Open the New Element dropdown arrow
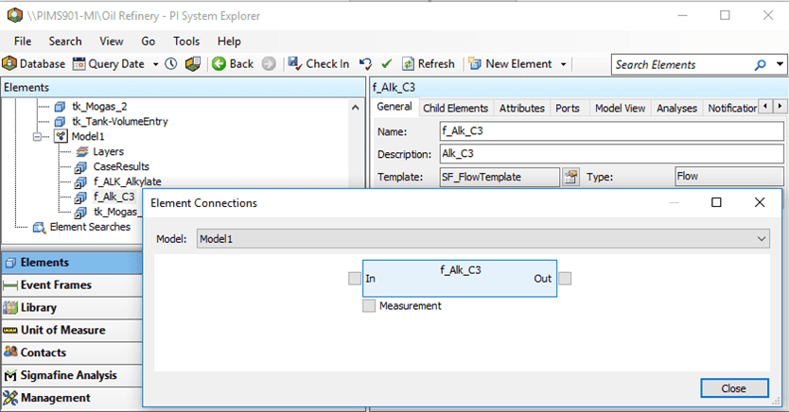 coord(564,64)
